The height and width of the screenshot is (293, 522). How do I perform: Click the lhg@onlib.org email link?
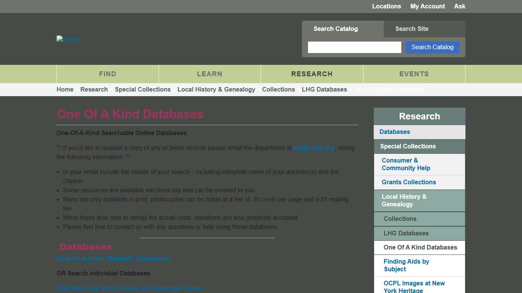tap(313, 148)
